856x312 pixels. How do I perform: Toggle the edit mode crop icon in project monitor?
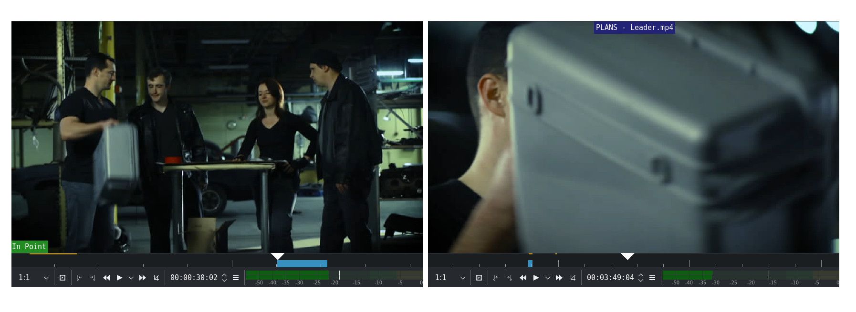pyautogui.click(x=573, y=278)
